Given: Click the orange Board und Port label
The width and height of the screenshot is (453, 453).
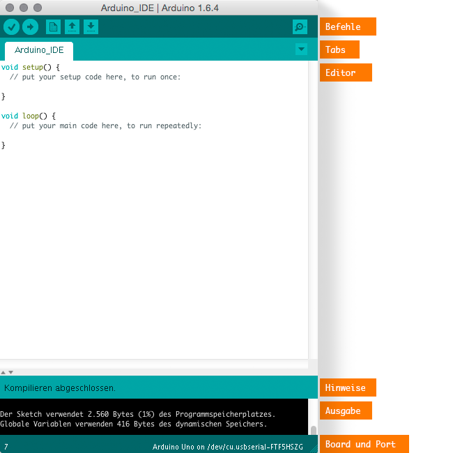Looking at the screenshot, I should coord(364,444).
